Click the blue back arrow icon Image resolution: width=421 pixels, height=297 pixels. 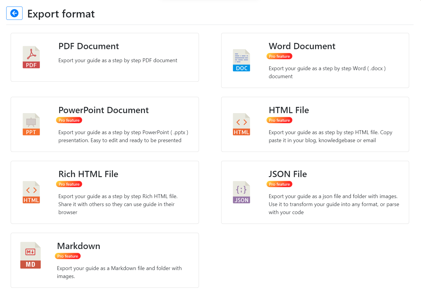(14, 13)
